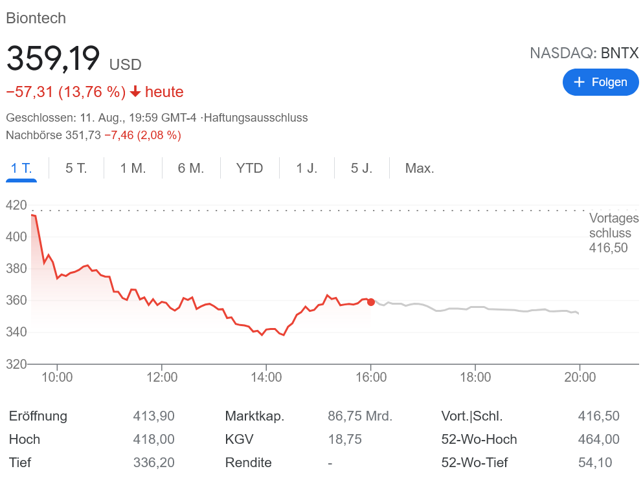
Task: Click the NASDAQ: BNTX ticker label
Action: [584, 53]
